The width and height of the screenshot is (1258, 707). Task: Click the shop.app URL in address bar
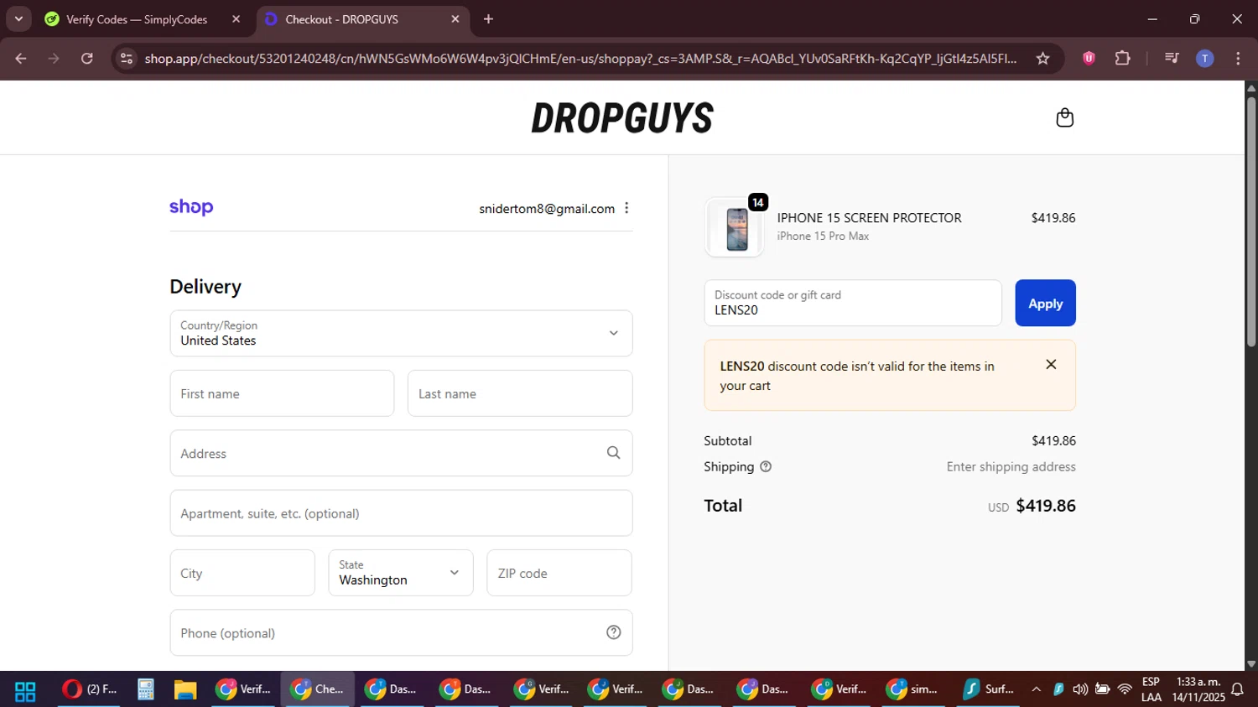[580, 58]
